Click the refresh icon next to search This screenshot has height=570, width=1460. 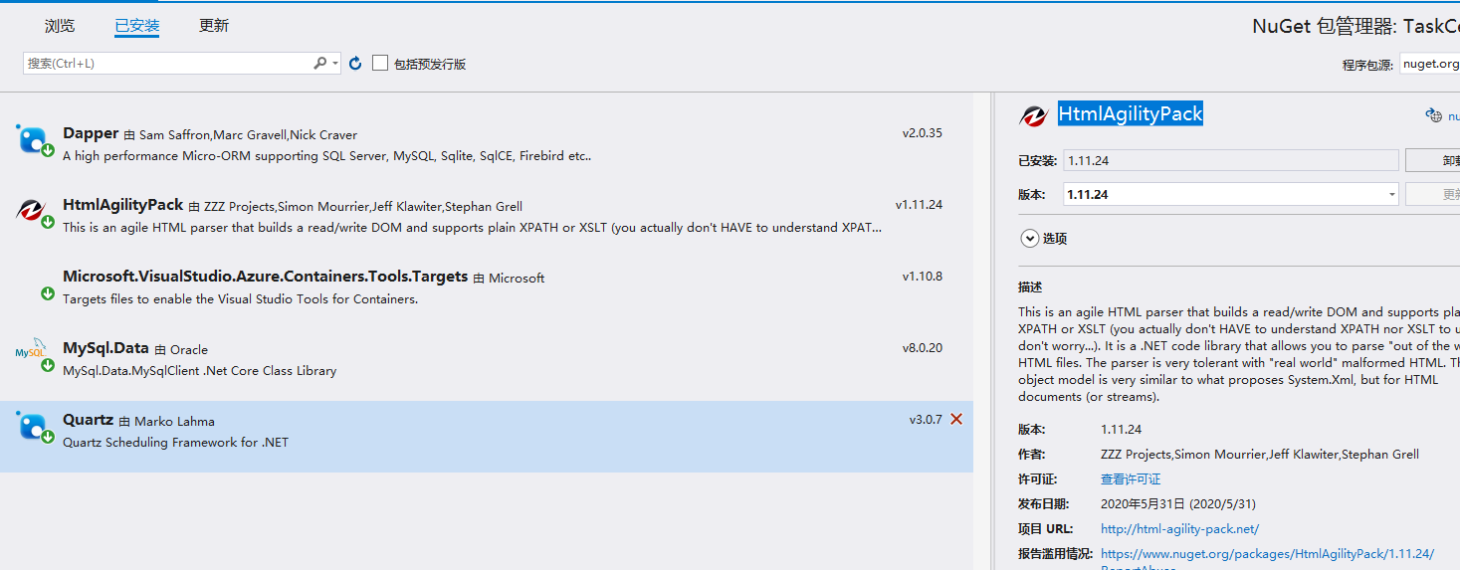pos(355,63)
